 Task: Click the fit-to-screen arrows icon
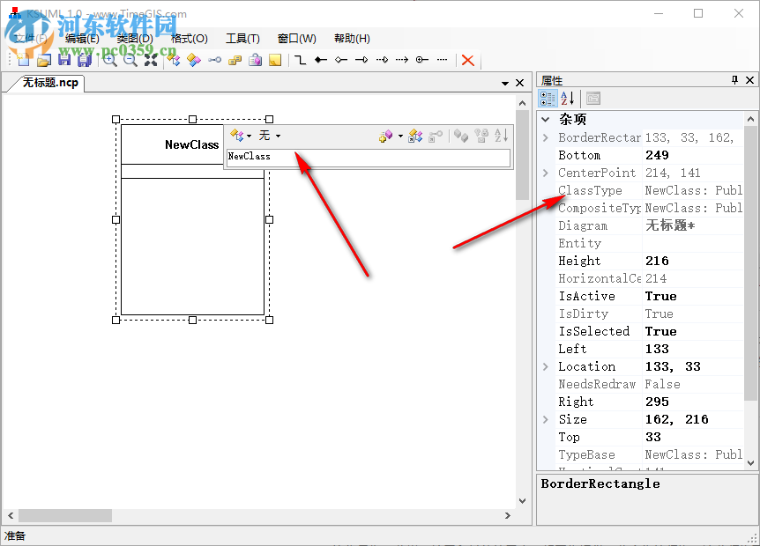point(151,60)
